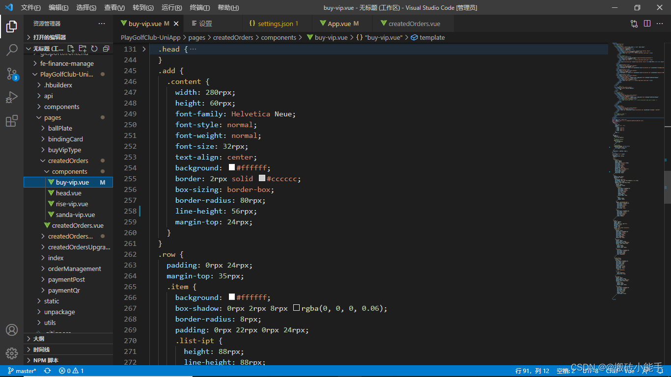The height and width of the screenshot is (377, 671).
Task: Expand the NPM 脚本 section
Action: tap(68, 360)
